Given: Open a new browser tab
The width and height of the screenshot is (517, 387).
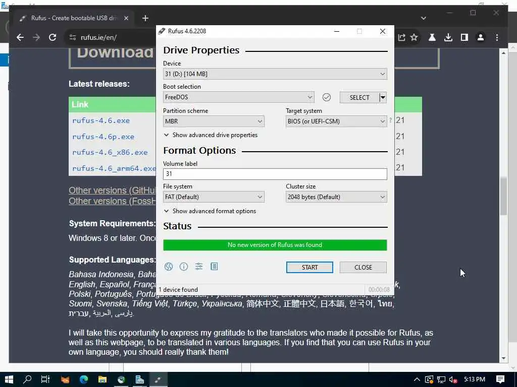Looking at the screenshot, I should click(x=145, y=18).
